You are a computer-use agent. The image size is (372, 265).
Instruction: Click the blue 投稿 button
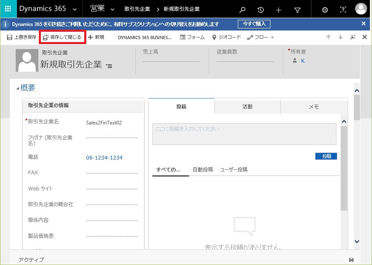326,156
